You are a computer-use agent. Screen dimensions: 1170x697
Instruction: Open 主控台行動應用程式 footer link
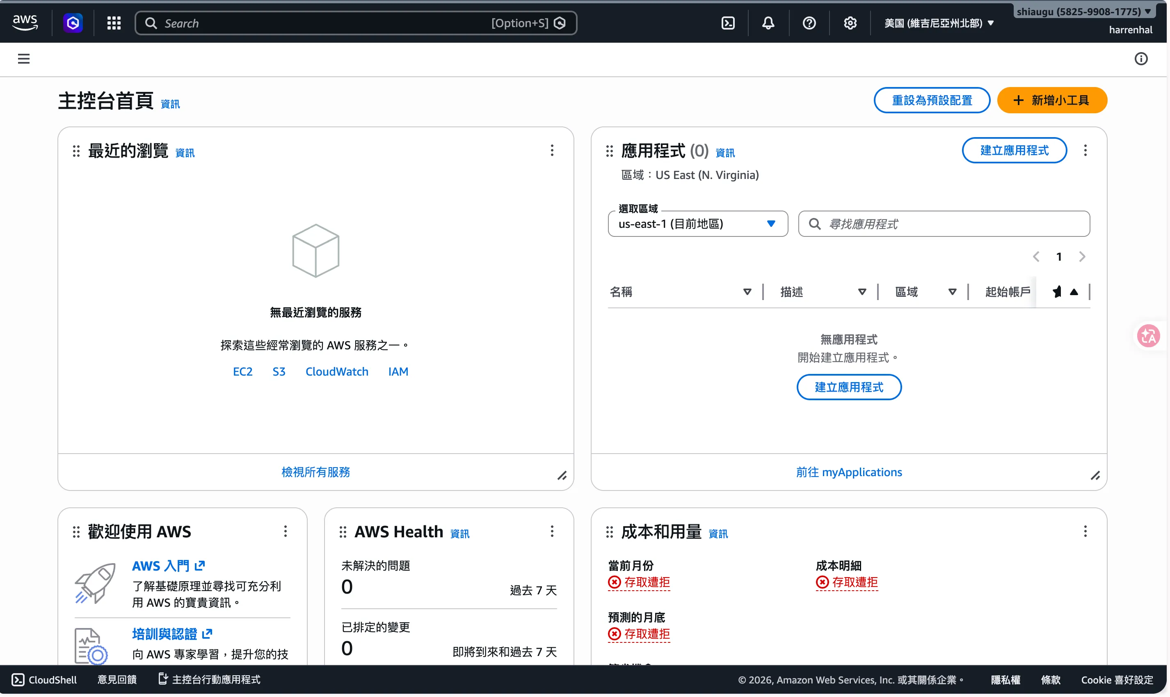(209, 679)
